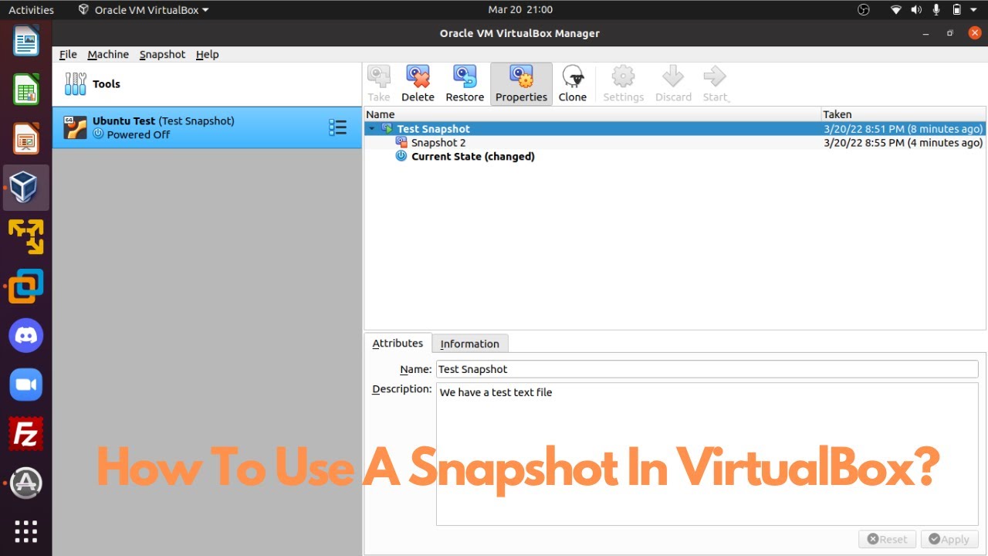
Task: Click the Clone sheep icon
Action: coord(573,77)
